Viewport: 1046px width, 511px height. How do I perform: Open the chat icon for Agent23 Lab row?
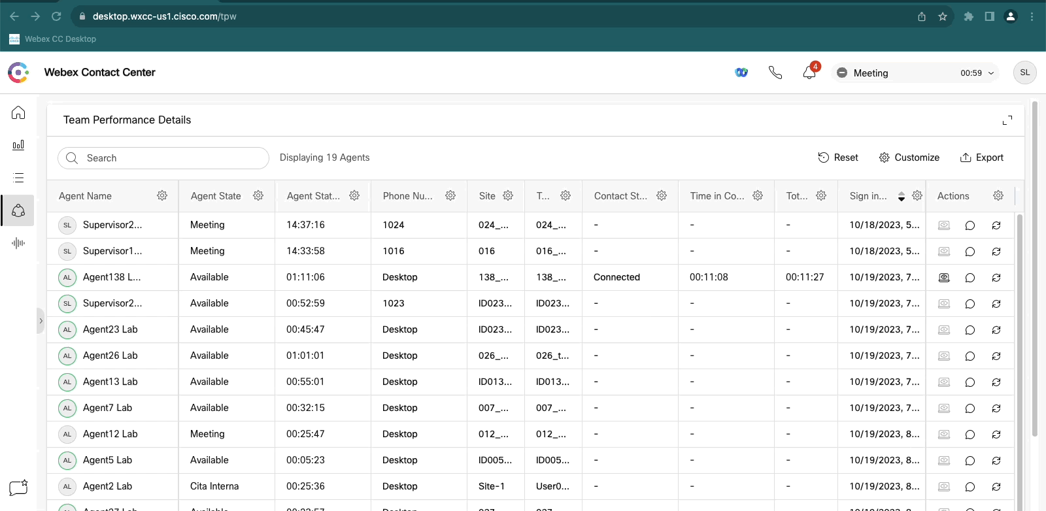(970, 330)
